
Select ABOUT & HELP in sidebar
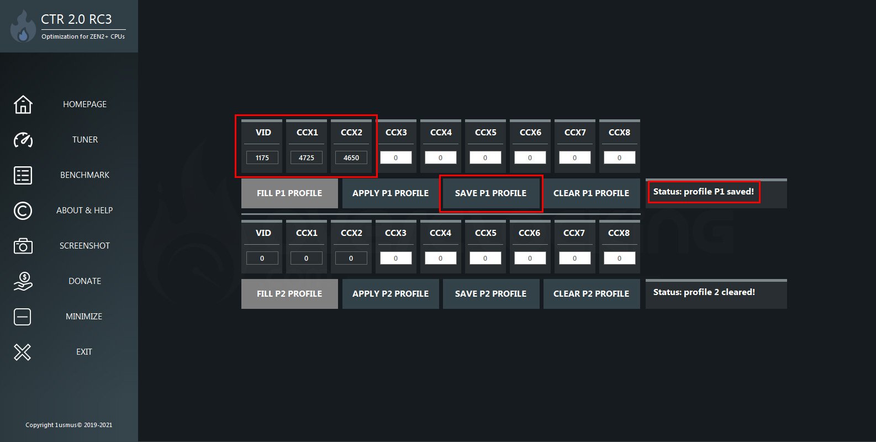click(x=85, y=211)
